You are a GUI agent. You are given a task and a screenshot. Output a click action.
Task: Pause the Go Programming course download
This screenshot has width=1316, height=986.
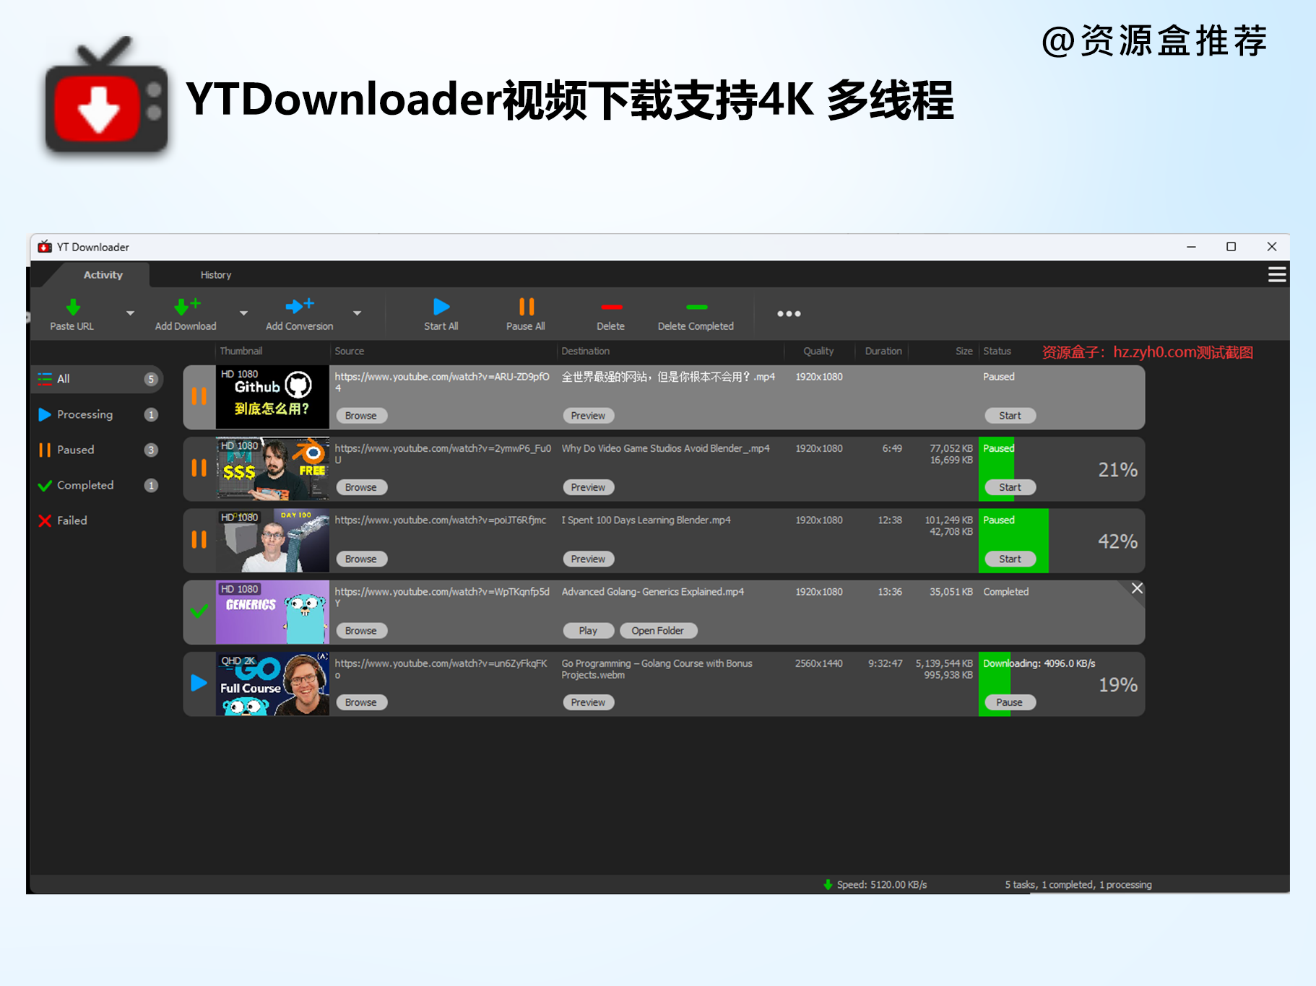pos(1010,702)
